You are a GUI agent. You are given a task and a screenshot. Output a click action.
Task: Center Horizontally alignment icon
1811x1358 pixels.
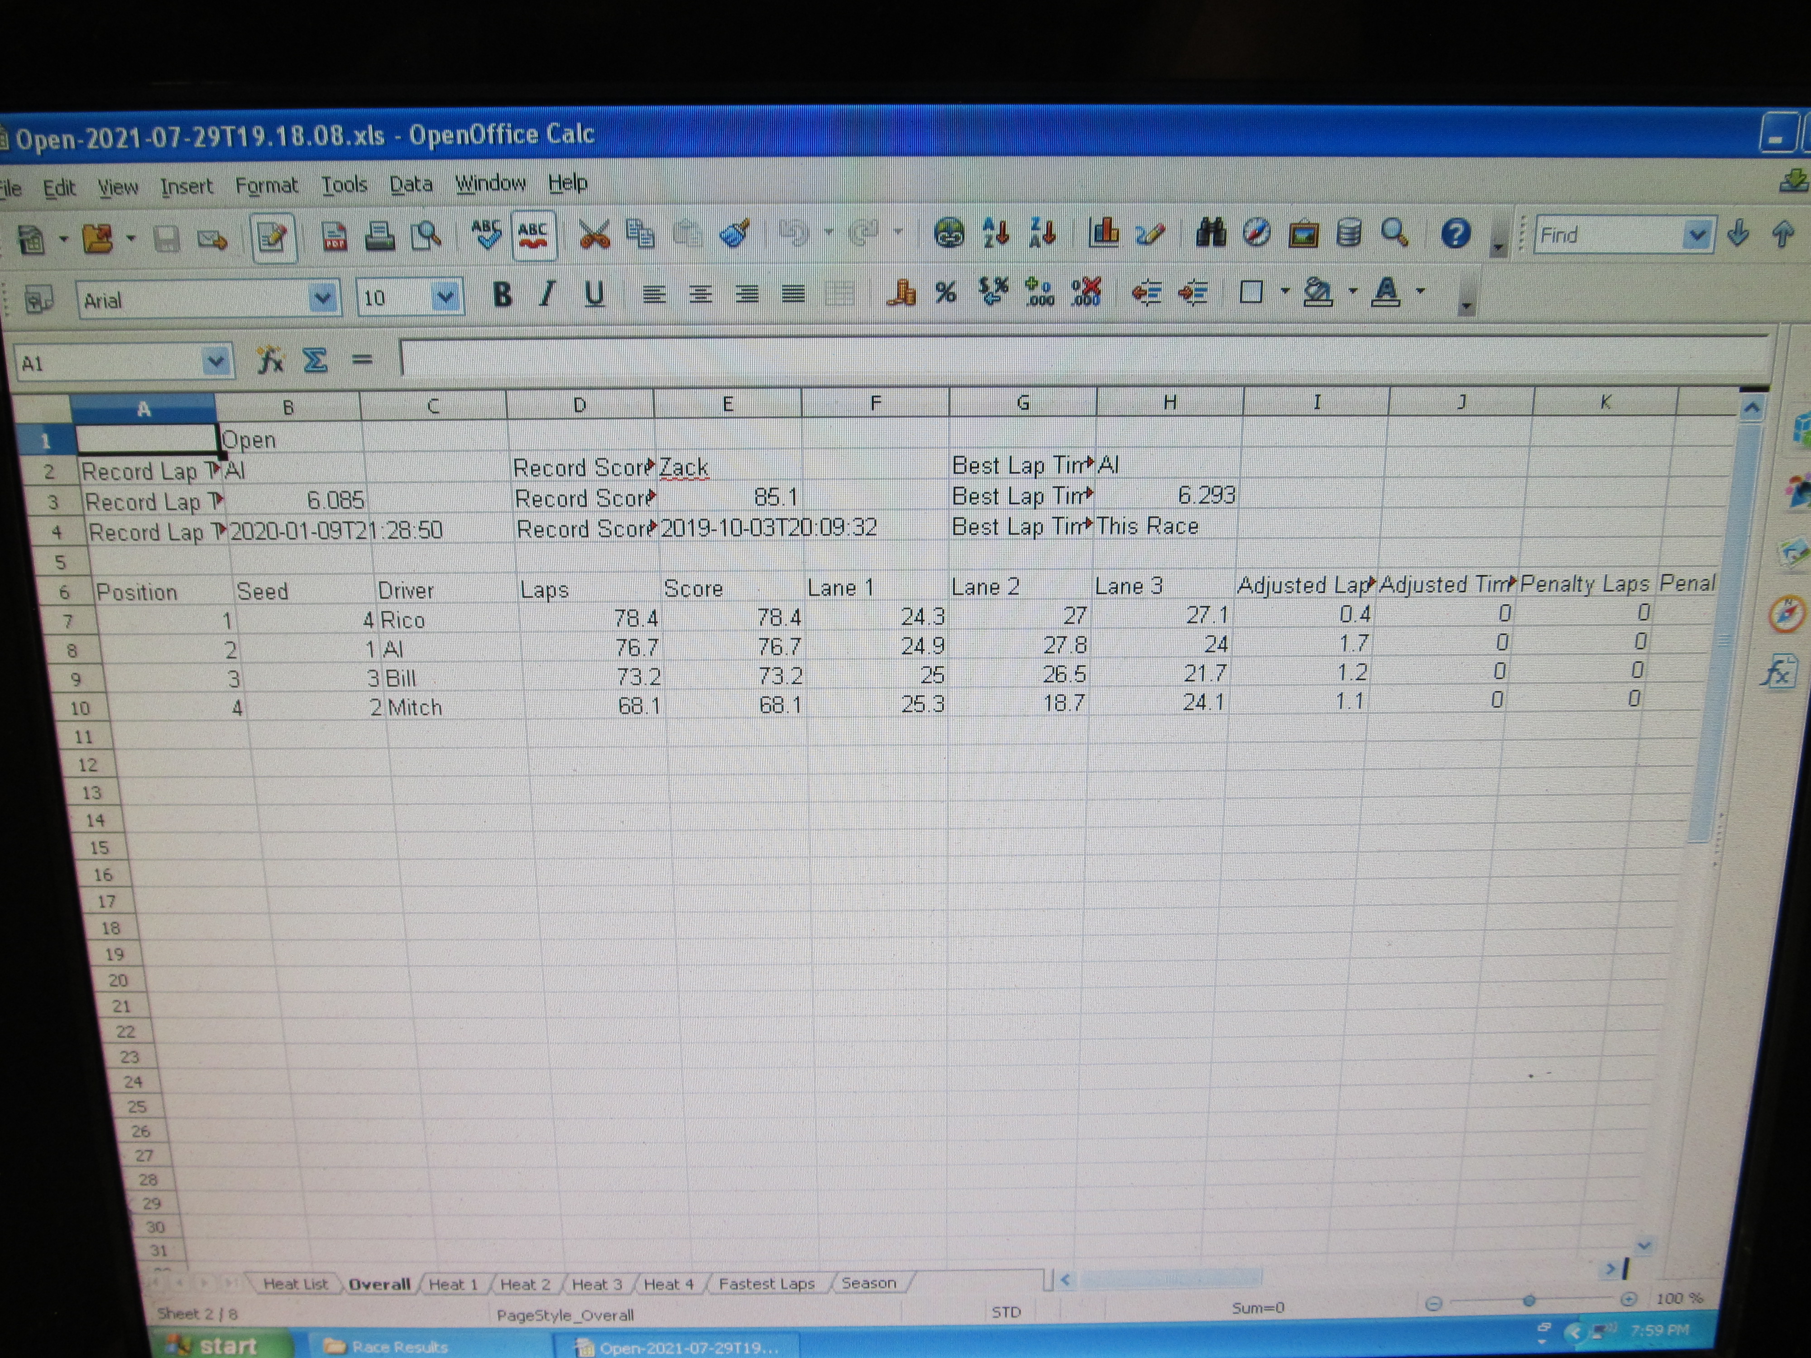point(700,294)
